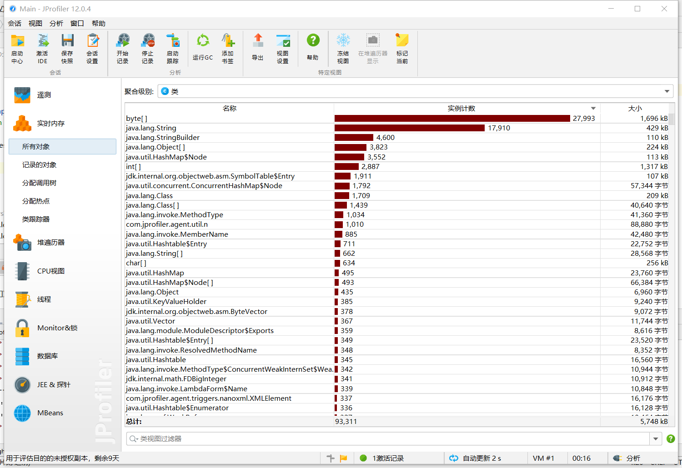This screenshot has height=468, width=682.
Task: Click the sort arrow on 实例计数 column
Action: pos(593,108)
